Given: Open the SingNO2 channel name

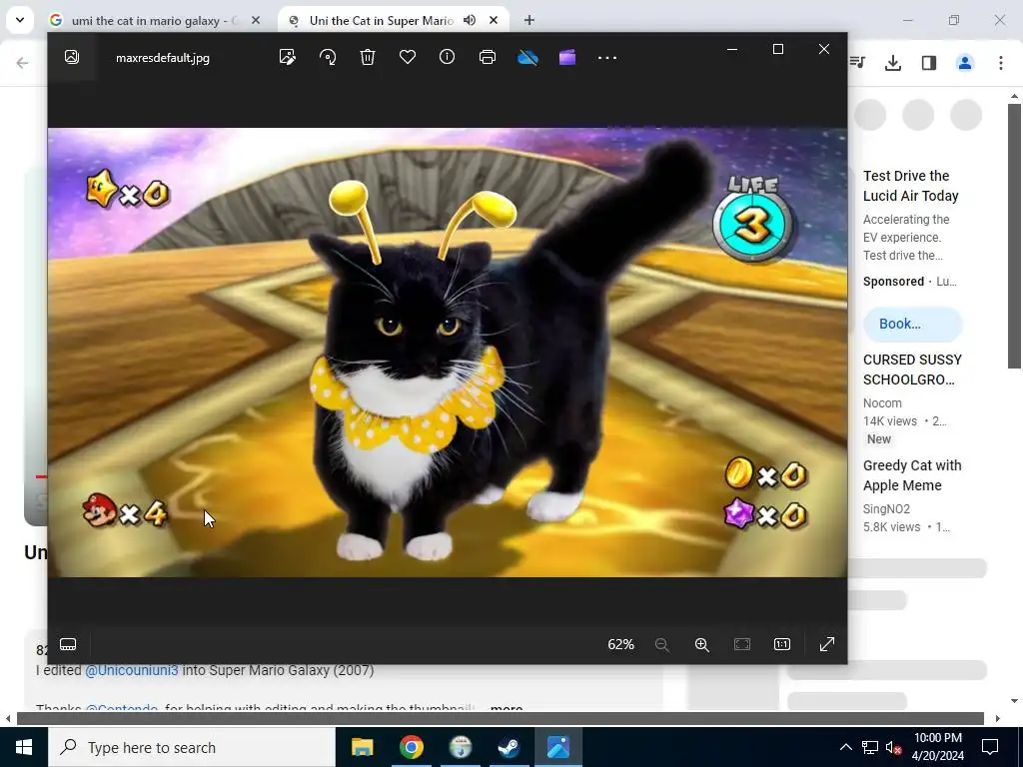Looking at the screenshot, I should [x=886, y=508].
